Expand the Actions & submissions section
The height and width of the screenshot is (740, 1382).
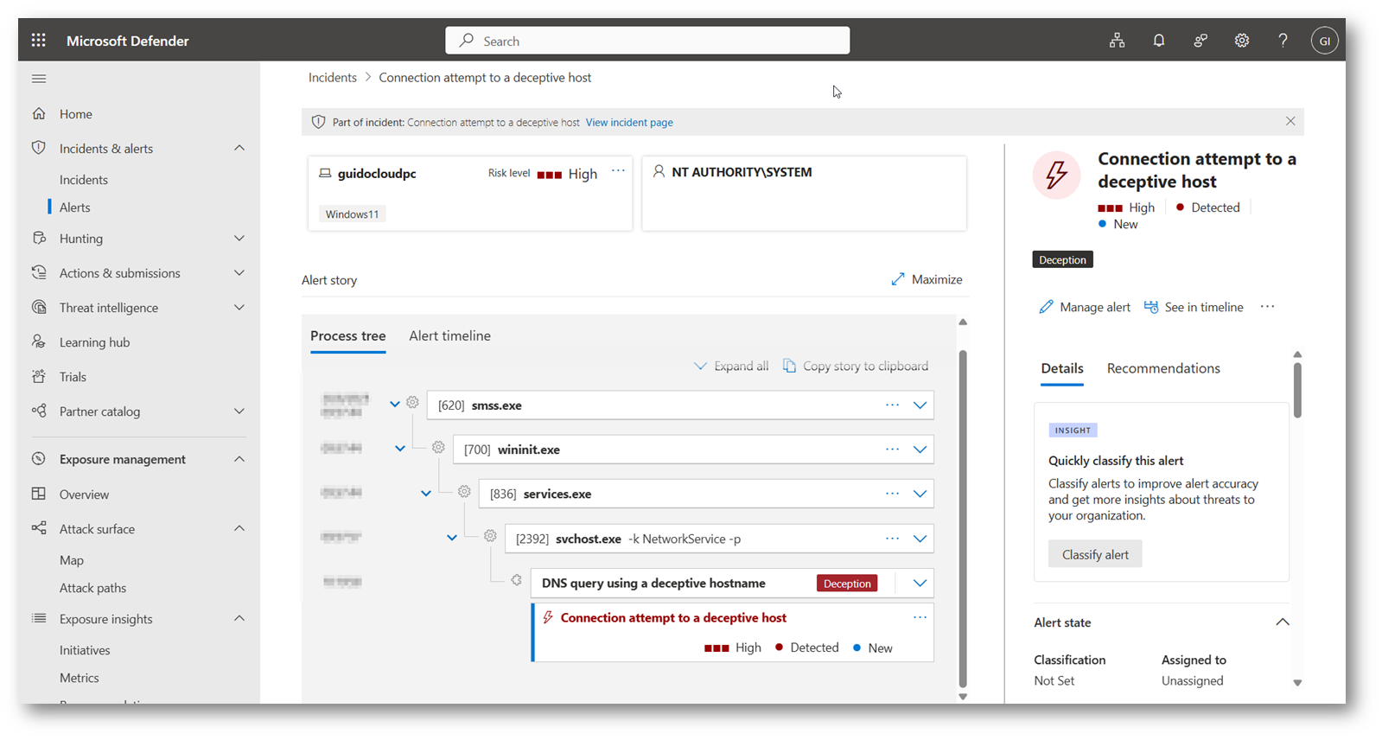(239, 272)
